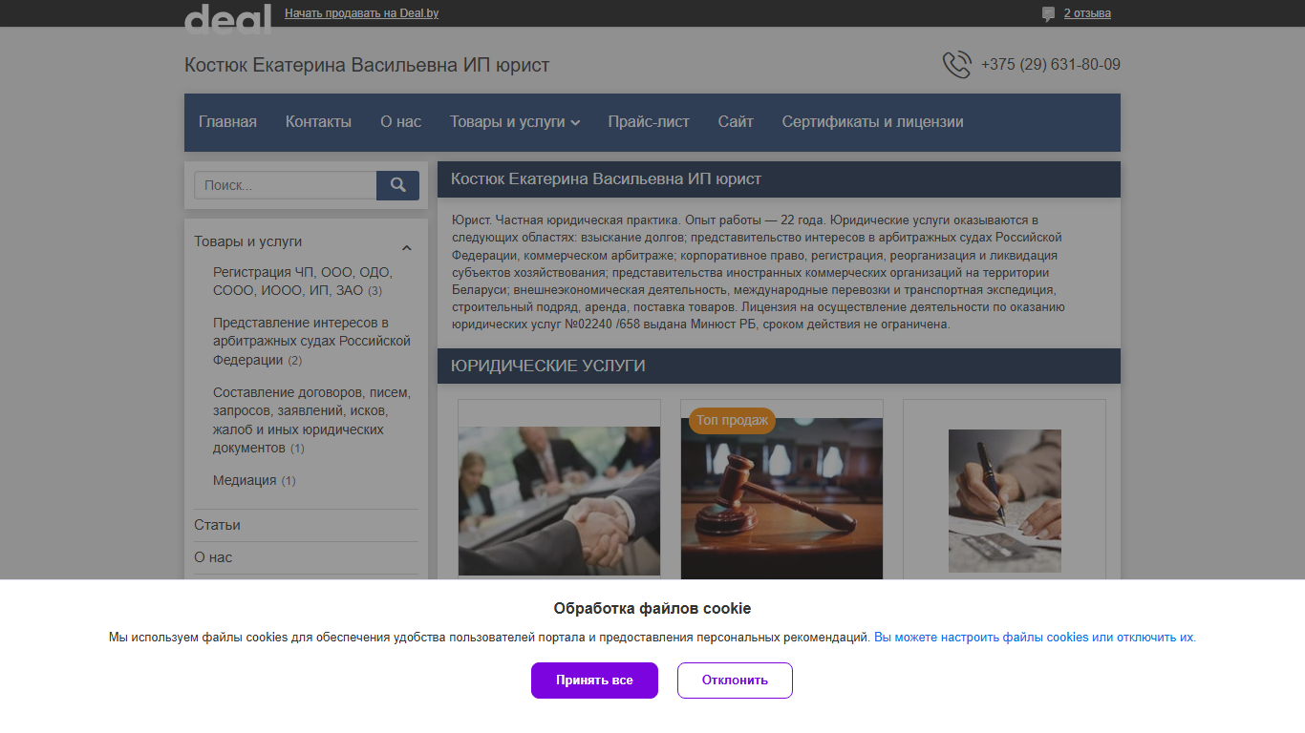The height and width of the screenshot is (733, 1305).
Task: Open sidebar 'Товары и услуги' heading
Action: coord(247,241)
